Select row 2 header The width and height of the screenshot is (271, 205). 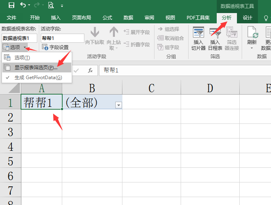click(10, 117)
